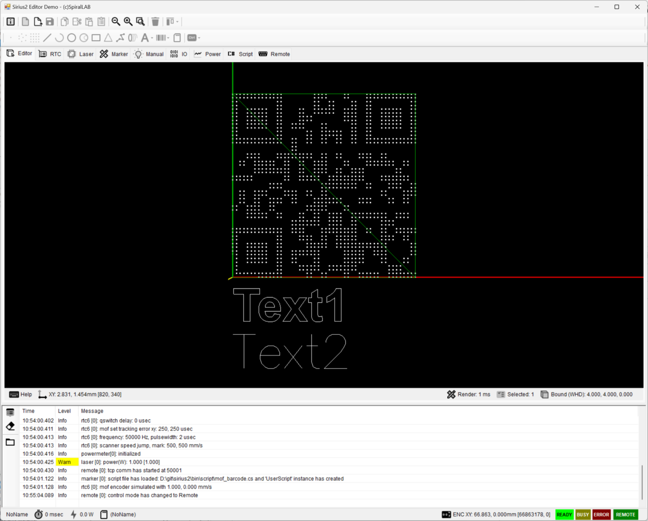
Task: Click the Ctrl control entity icon
Action: 192,38
